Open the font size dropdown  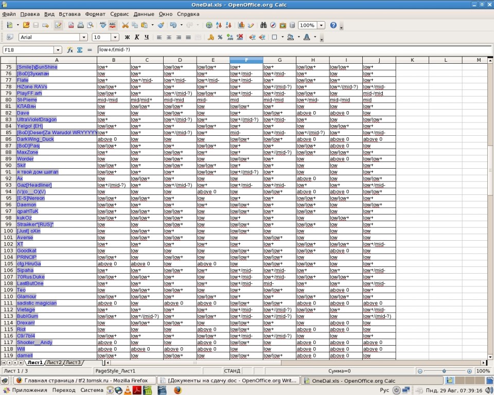pos(115,37)
